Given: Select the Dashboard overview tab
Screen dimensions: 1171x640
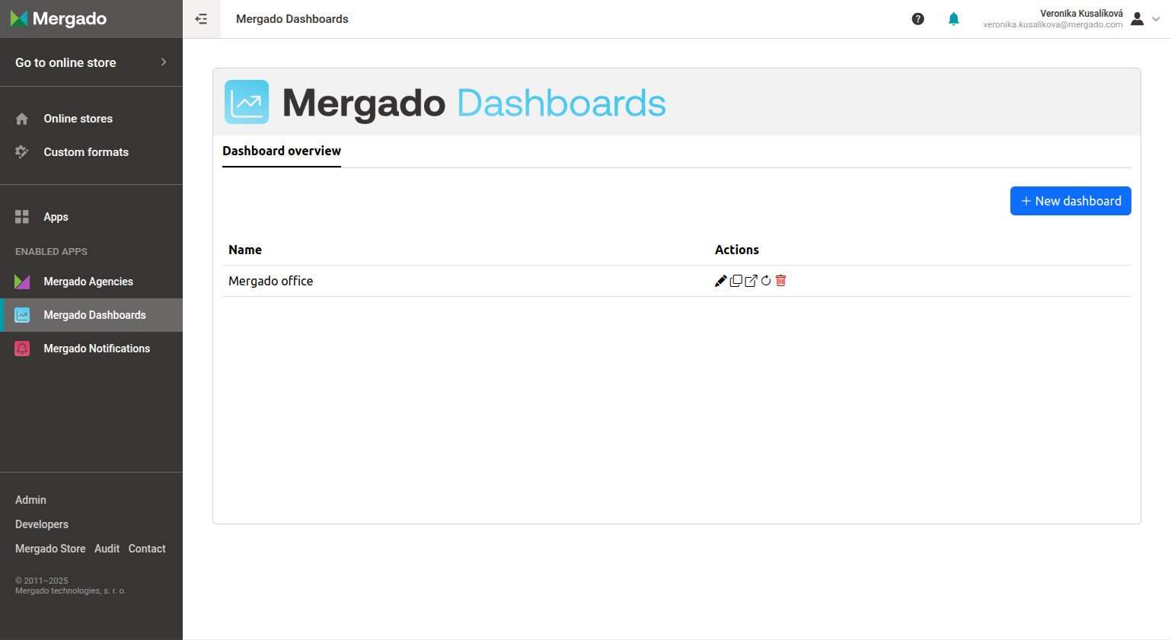Looking at the screenshot, I should [x=282, y=151].
